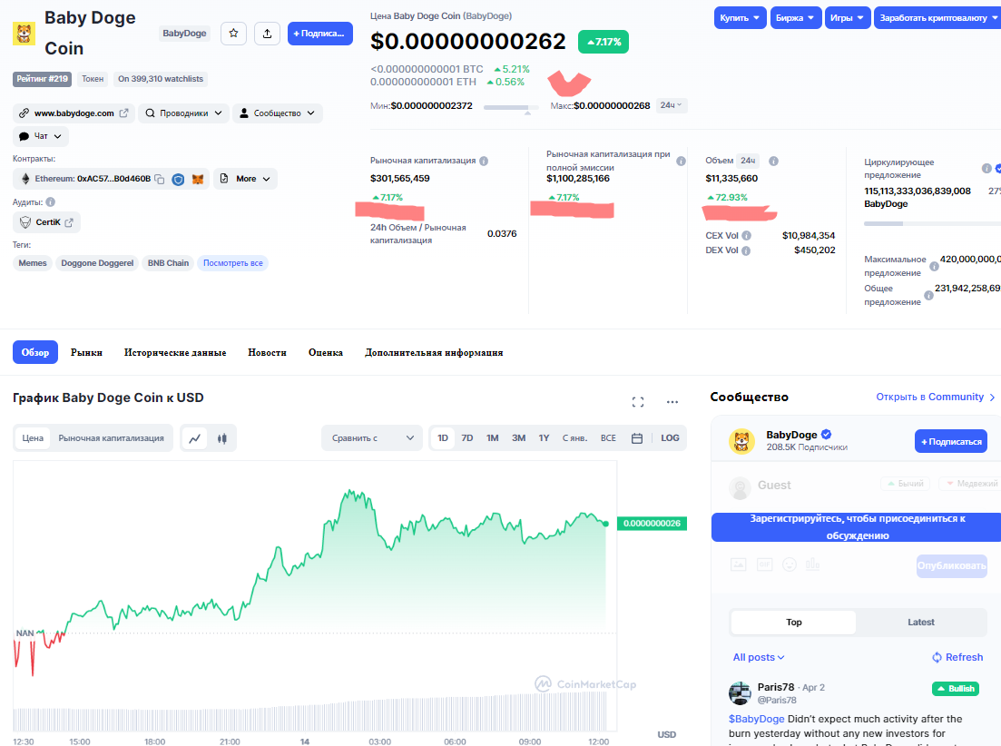The height and width of the screenshot is (746, 1001).
Task: Select Цена chart mode
Action: pos(33,438)
